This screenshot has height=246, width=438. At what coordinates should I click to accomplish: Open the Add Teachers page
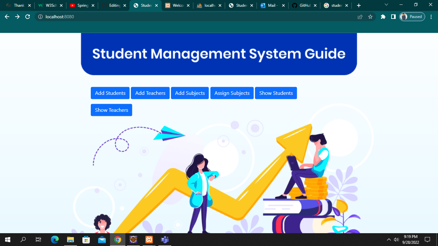150,93
